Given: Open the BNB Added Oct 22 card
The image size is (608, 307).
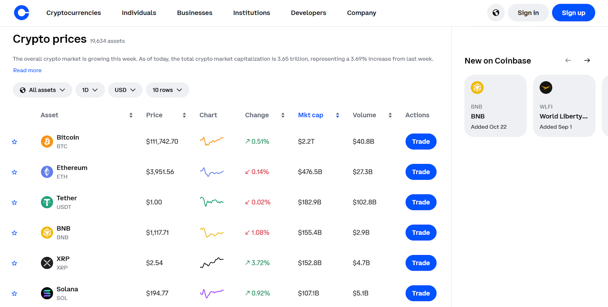Looking at the screenshot, I should click(x=496, y=106).
